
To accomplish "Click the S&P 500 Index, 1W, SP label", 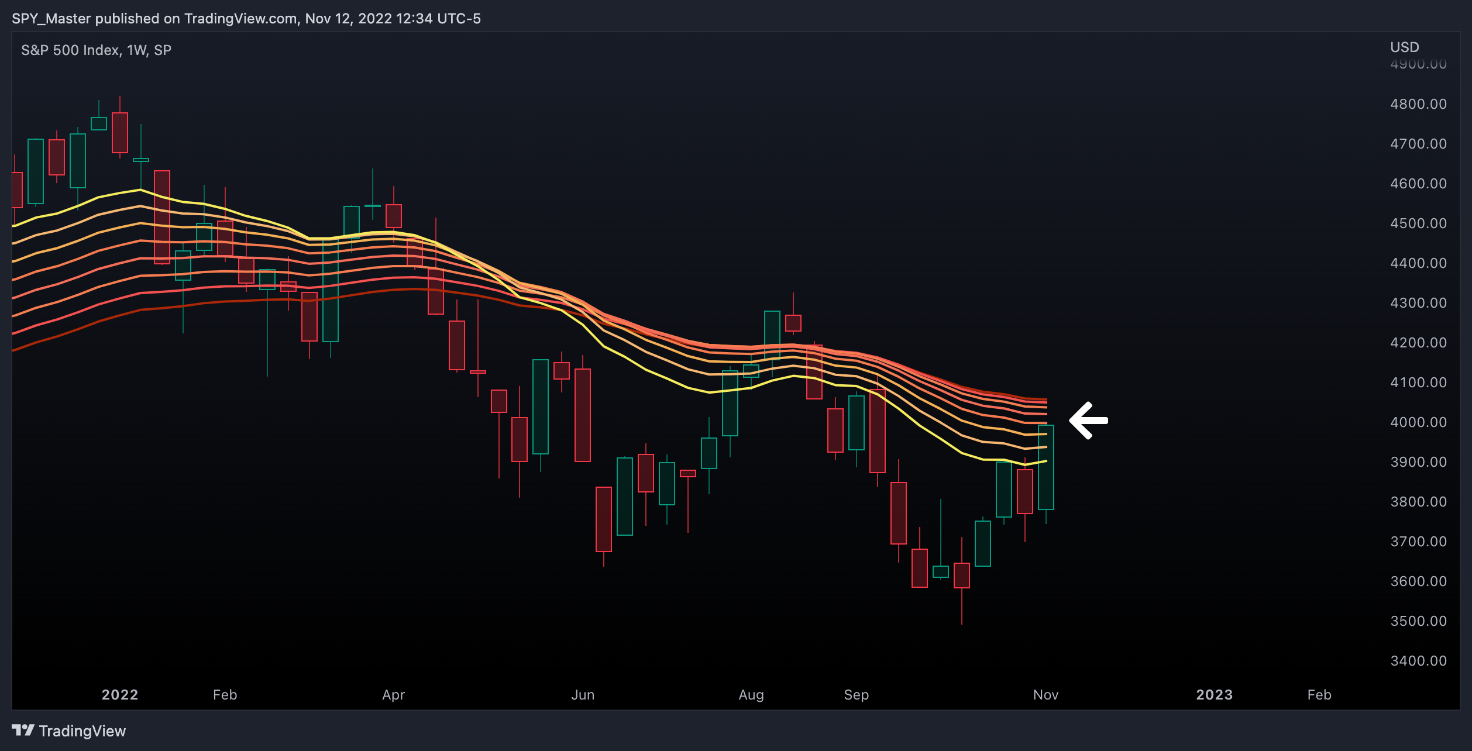I will pyautogui.click(x=97, y=50).
